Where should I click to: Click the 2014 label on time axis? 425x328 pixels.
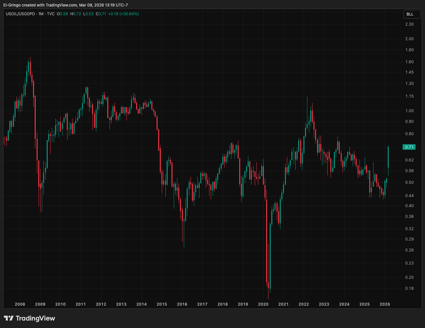coord(141,304)
